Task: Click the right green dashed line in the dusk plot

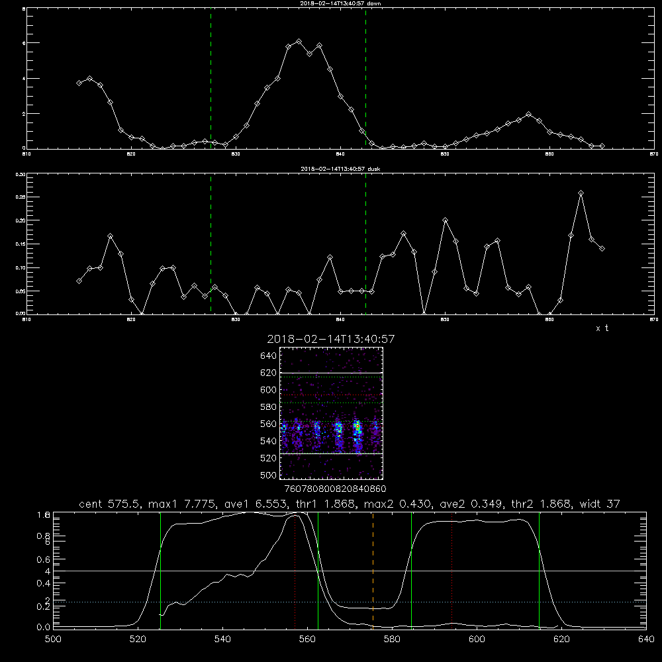Action: tap(365, 244)
